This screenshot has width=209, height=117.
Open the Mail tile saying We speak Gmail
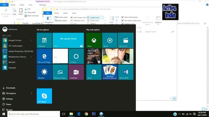[x=68, y=40]
